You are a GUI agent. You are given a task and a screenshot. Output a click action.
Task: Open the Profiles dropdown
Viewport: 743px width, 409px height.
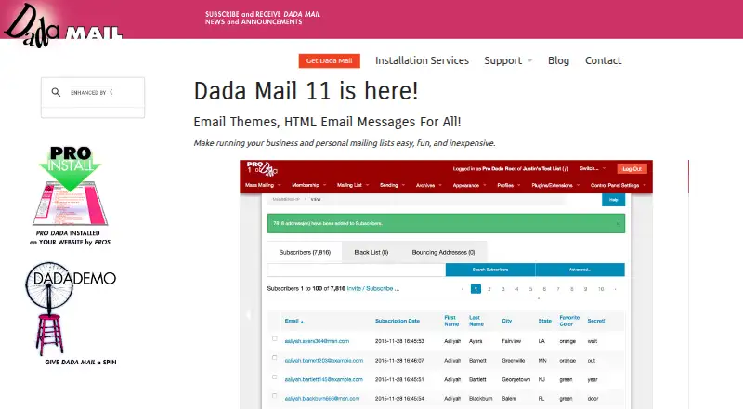coord(509,185)
